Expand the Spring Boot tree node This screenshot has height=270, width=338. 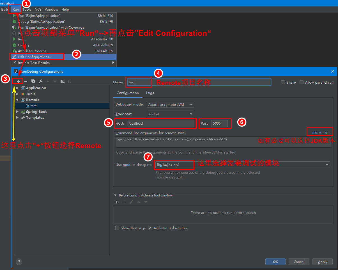[x=17, y=112]
